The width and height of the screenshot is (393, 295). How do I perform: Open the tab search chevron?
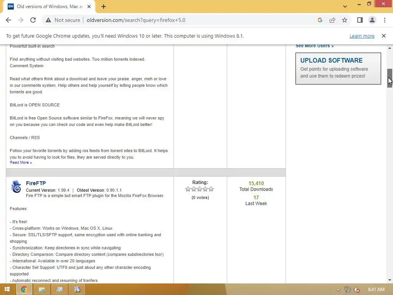pos(345,7)
